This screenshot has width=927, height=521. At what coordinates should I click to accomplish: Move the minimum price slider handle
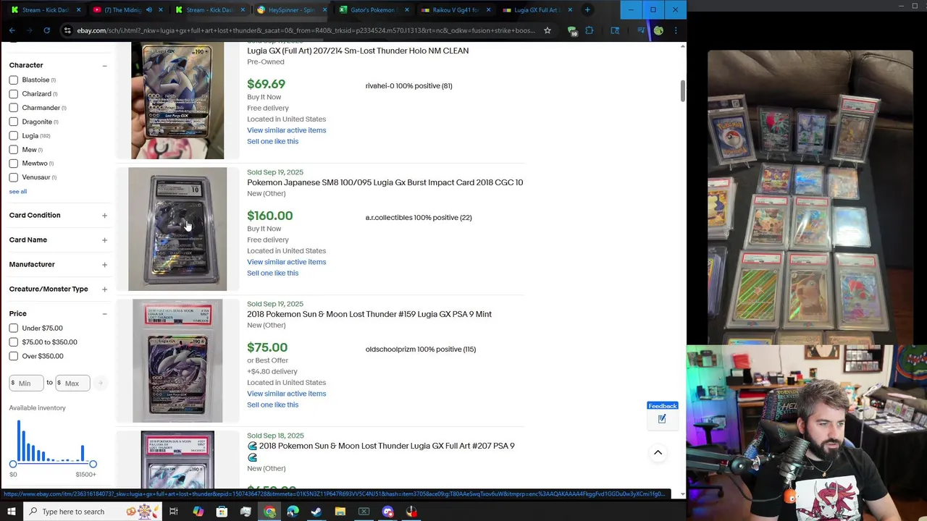(13, 464)
